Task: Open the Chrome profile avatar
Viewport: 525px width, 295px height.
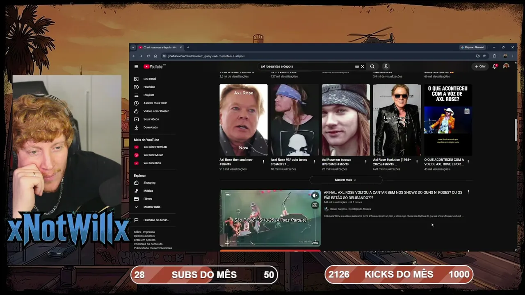Action: coord(505,56)
